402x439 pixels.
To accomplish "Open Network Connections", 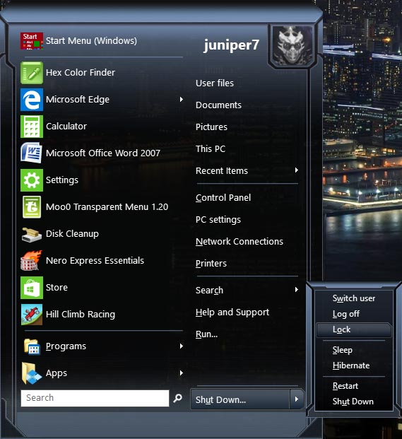I will coord(240,241).
